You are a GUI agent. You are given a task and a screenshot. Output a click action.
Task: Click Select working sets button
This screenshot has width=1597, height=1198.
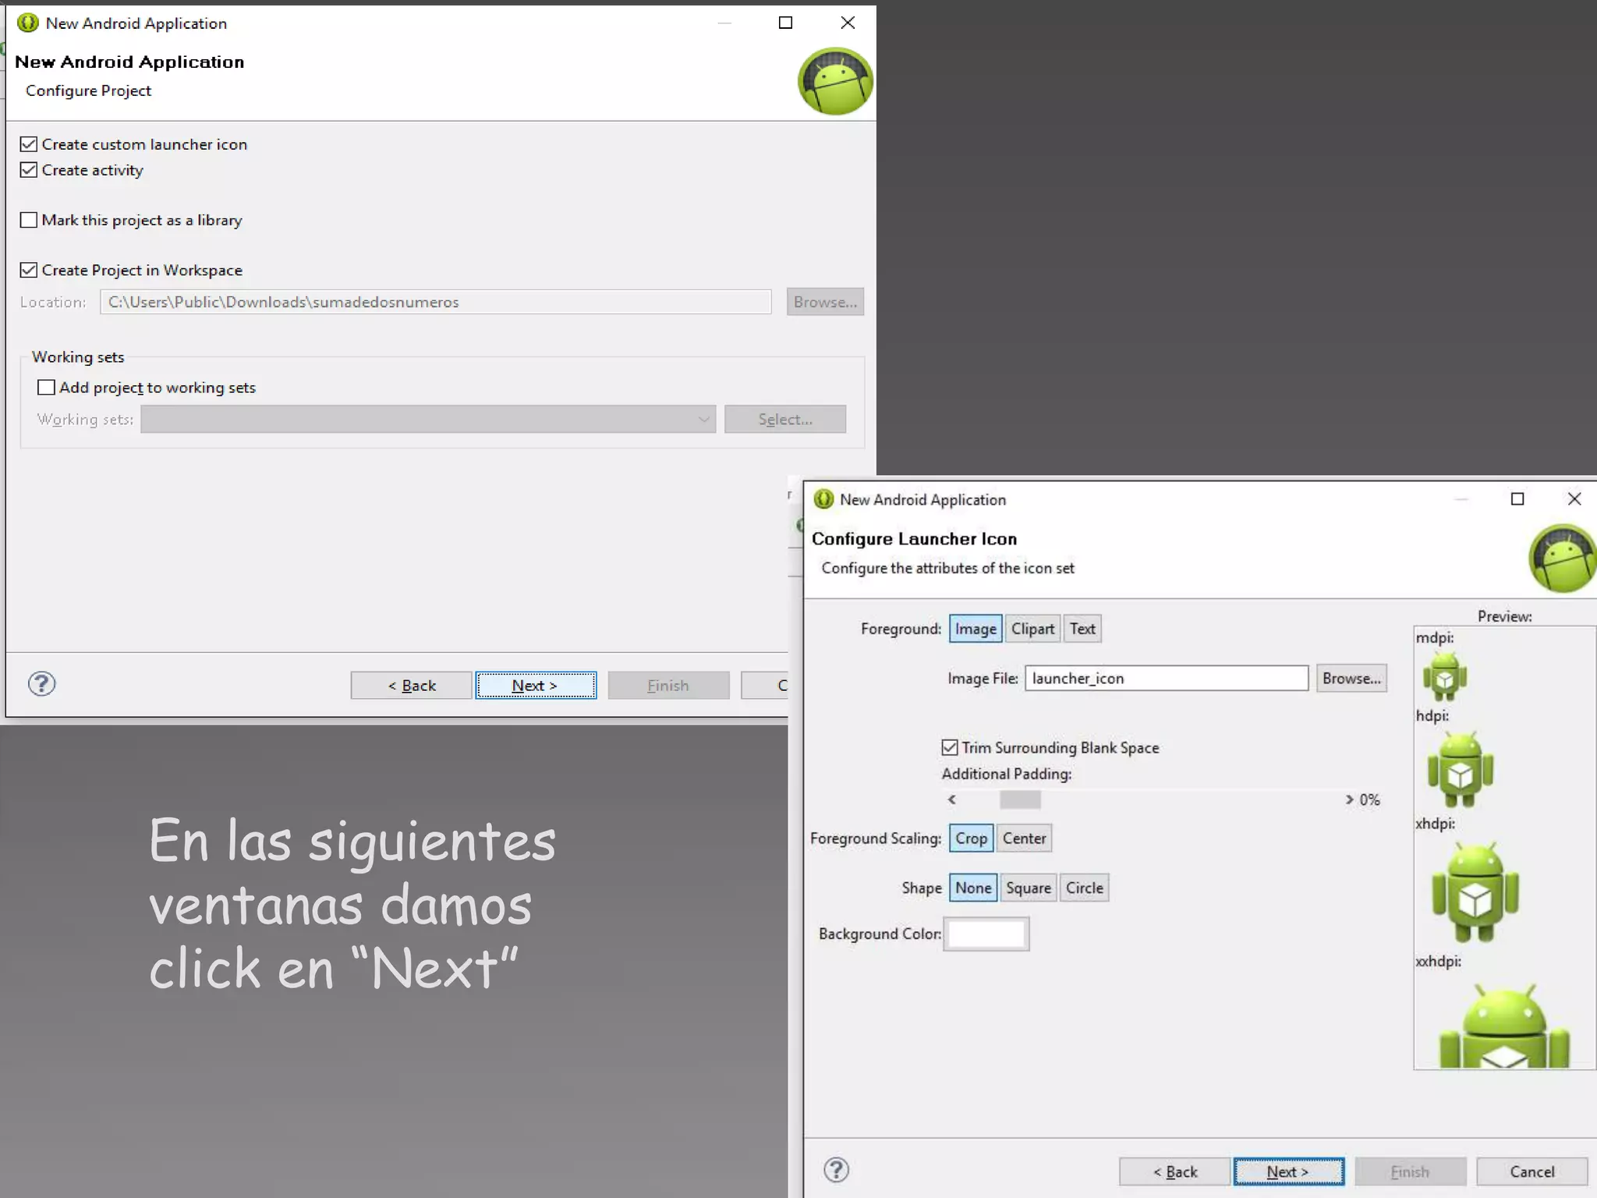point(785,419)
